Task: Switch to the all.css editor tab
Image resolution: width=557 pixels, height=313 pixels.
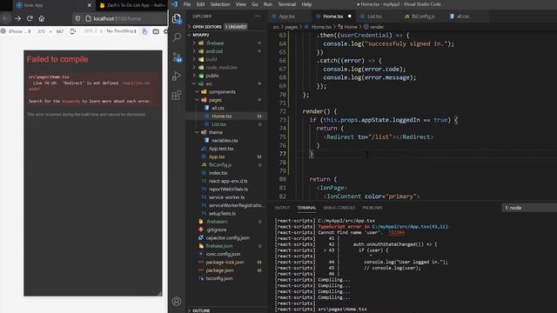Action: tap(462, 17)
